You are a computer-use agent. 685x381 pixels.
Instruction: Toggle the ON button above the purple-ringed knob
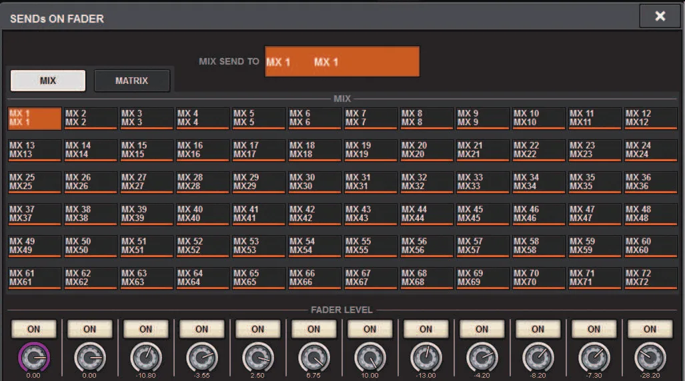click(x=33, y=329)
